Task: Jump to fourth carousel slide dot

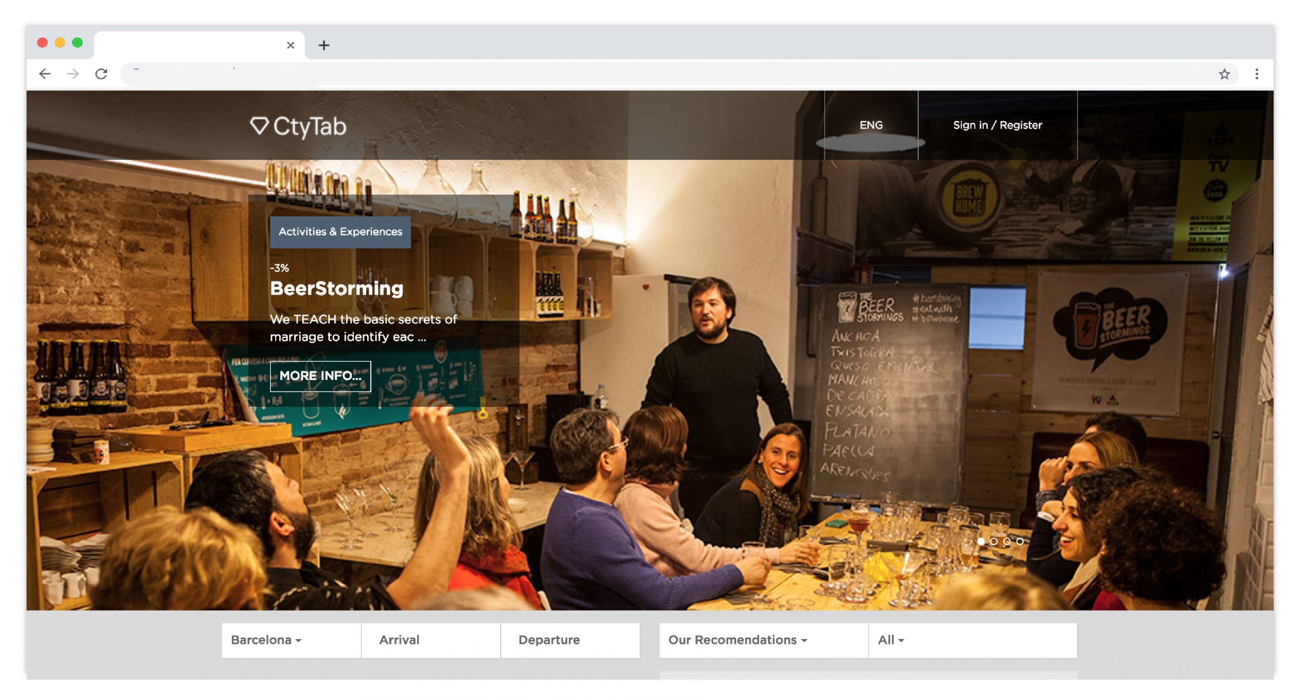Action: click(x=1020, y=542)
